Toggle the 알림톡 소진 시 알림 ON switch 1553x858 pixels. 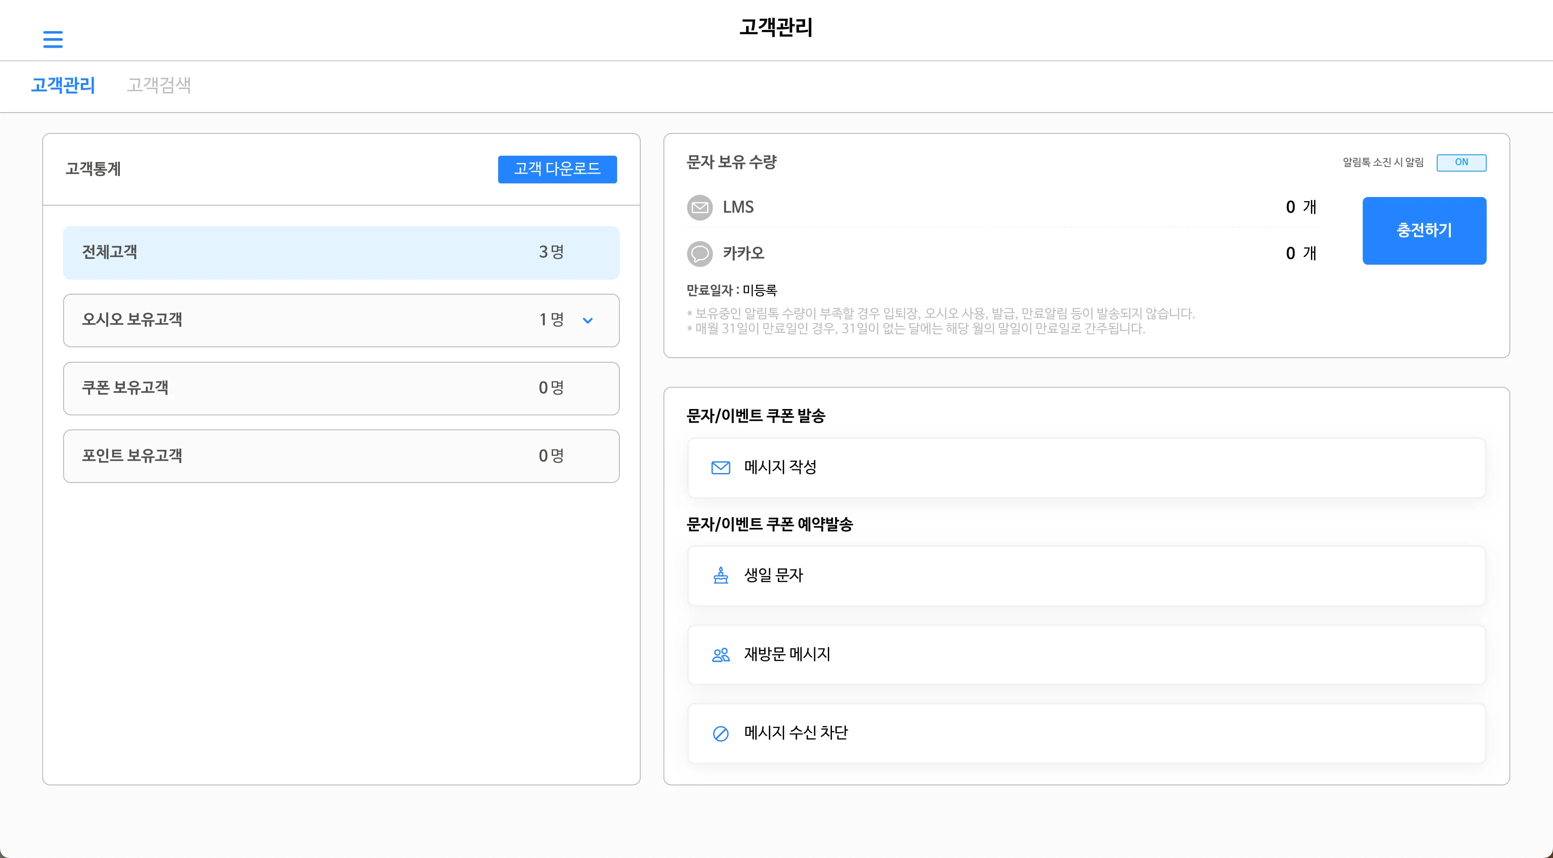coord(1461,163)
